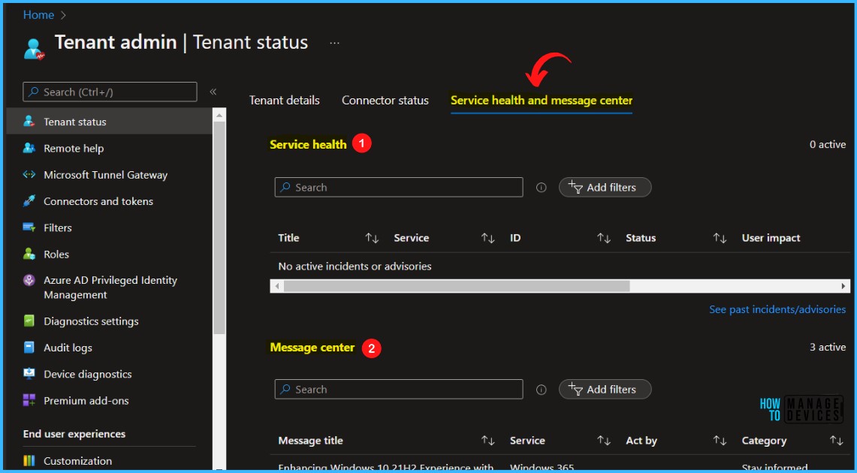Switch to the Tenant details tab
The image size is (857, 473).
[284, 101]
